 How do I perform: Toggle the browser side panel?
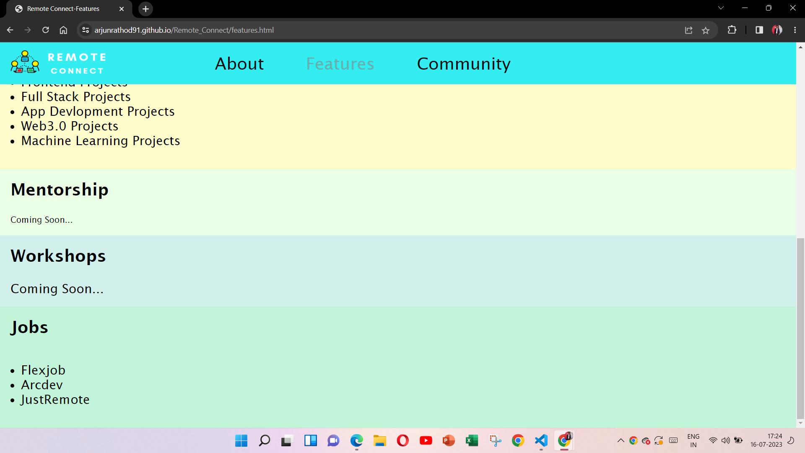pyautogui.click(x=759, y=30)
